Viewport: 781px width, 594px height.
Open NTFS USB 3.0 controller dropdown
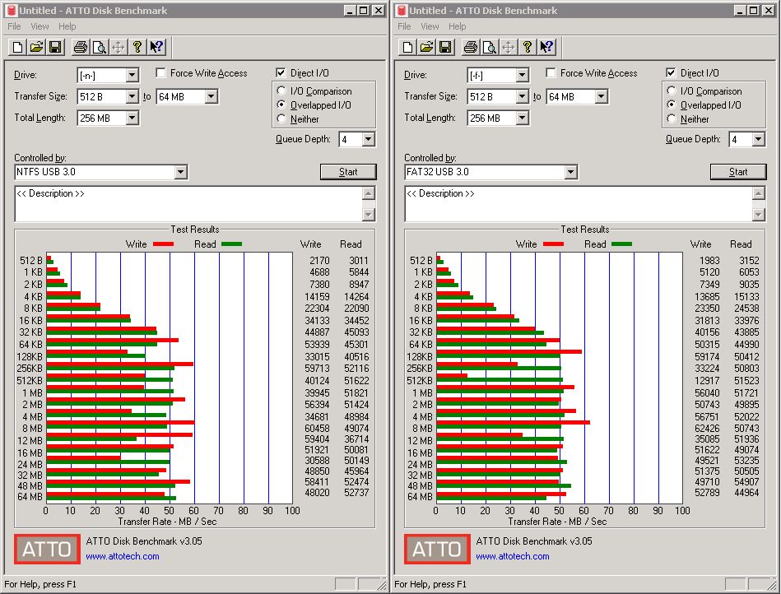[x=181, y=172]
